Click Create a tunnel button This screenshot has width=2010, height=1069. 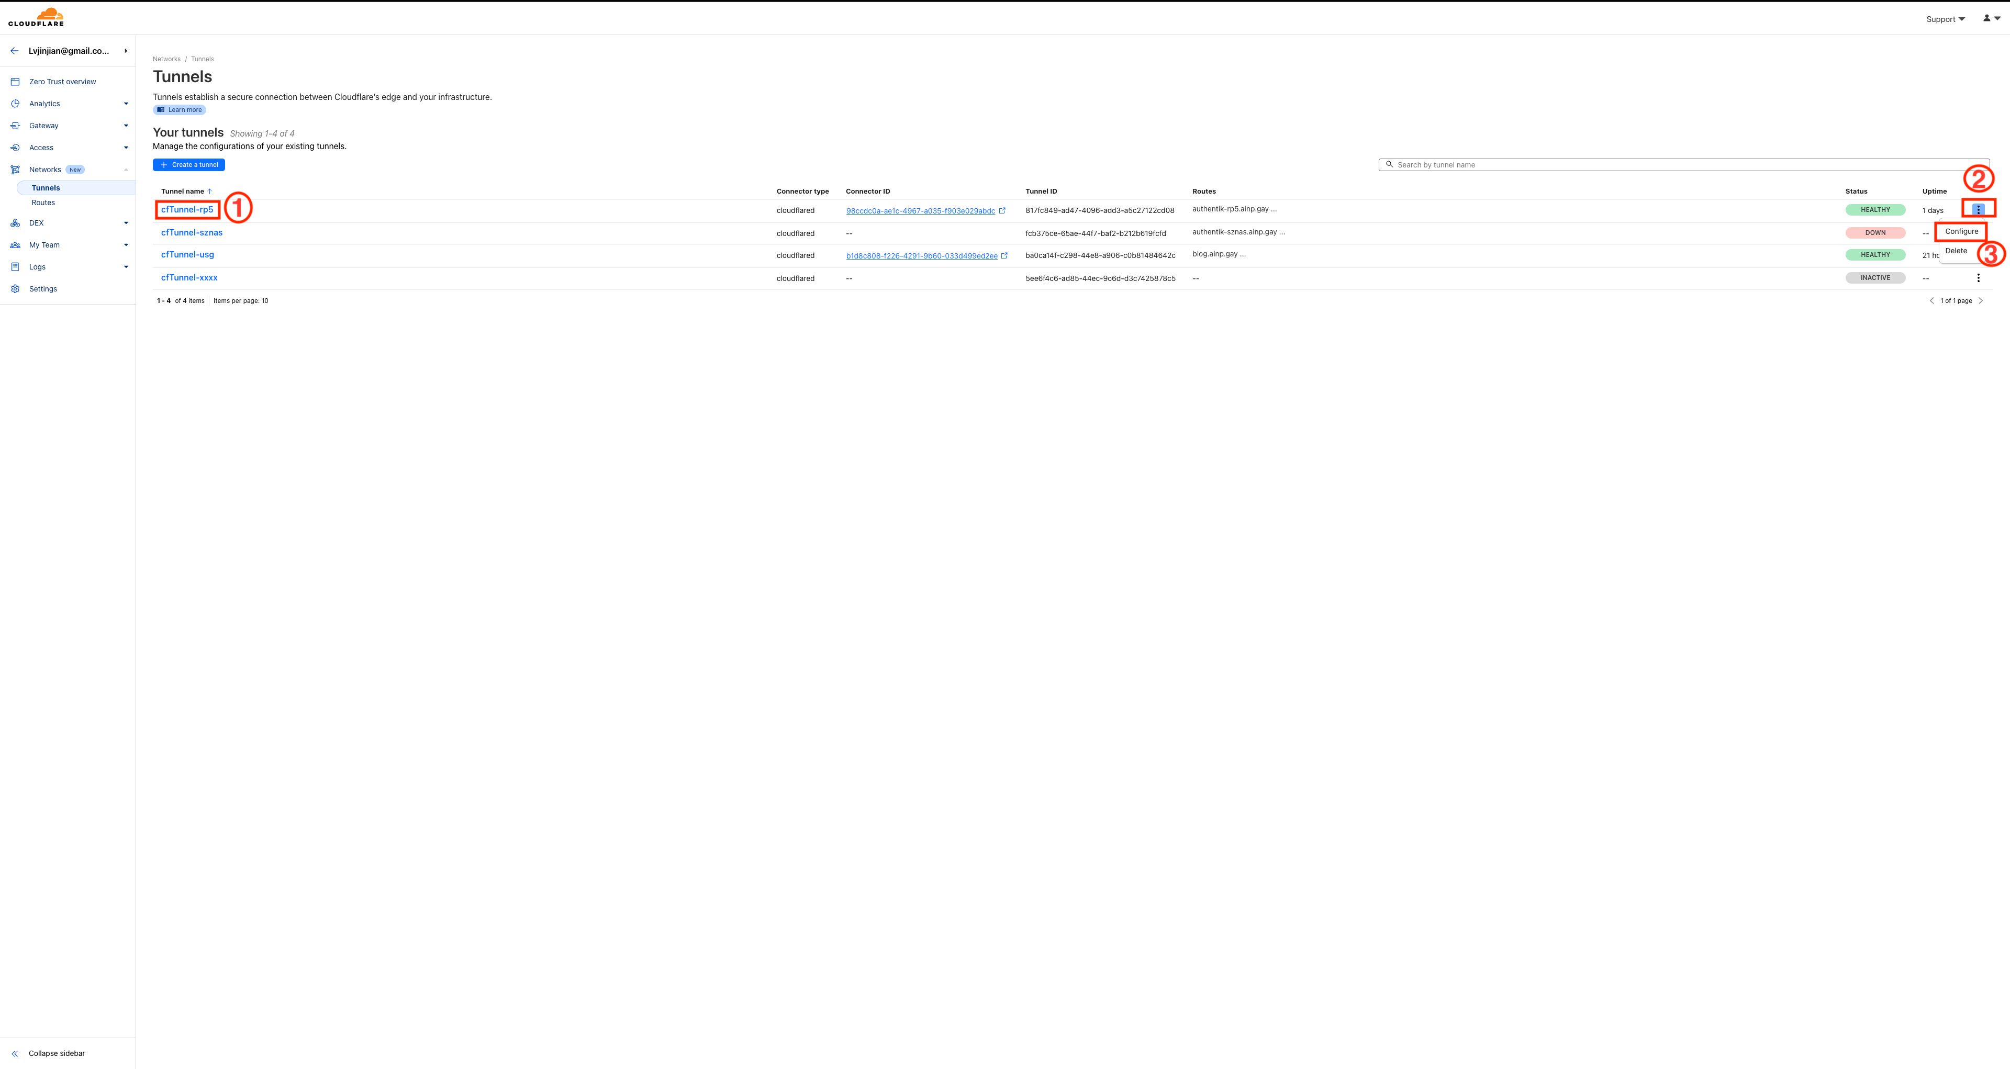(x=189, y=164)
